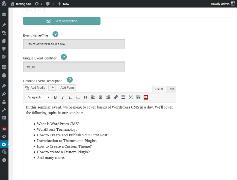Open Products box icon in sidebar
This screenshot has height=180, width=237.
[4, 75]
